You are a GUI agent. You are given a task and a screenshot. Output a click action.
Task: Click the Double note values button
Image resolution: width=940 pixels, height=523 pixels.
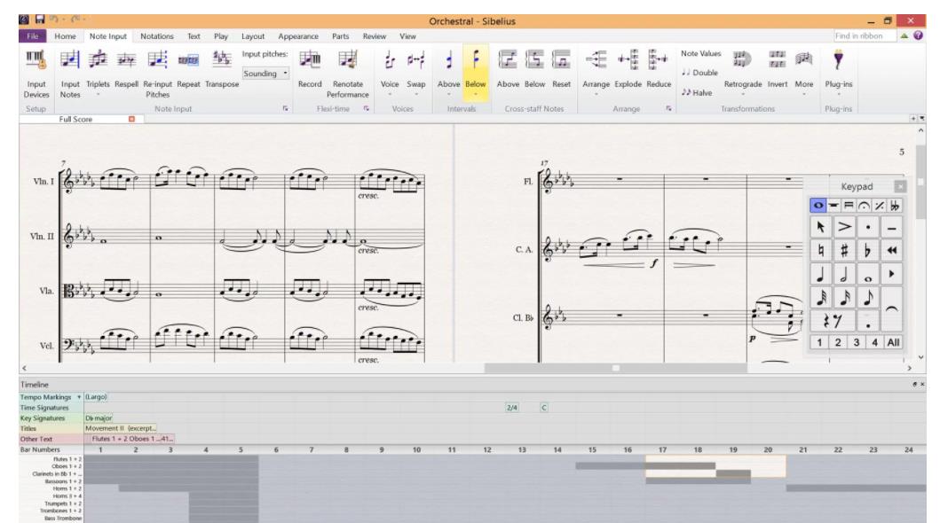tap(699, 73)
